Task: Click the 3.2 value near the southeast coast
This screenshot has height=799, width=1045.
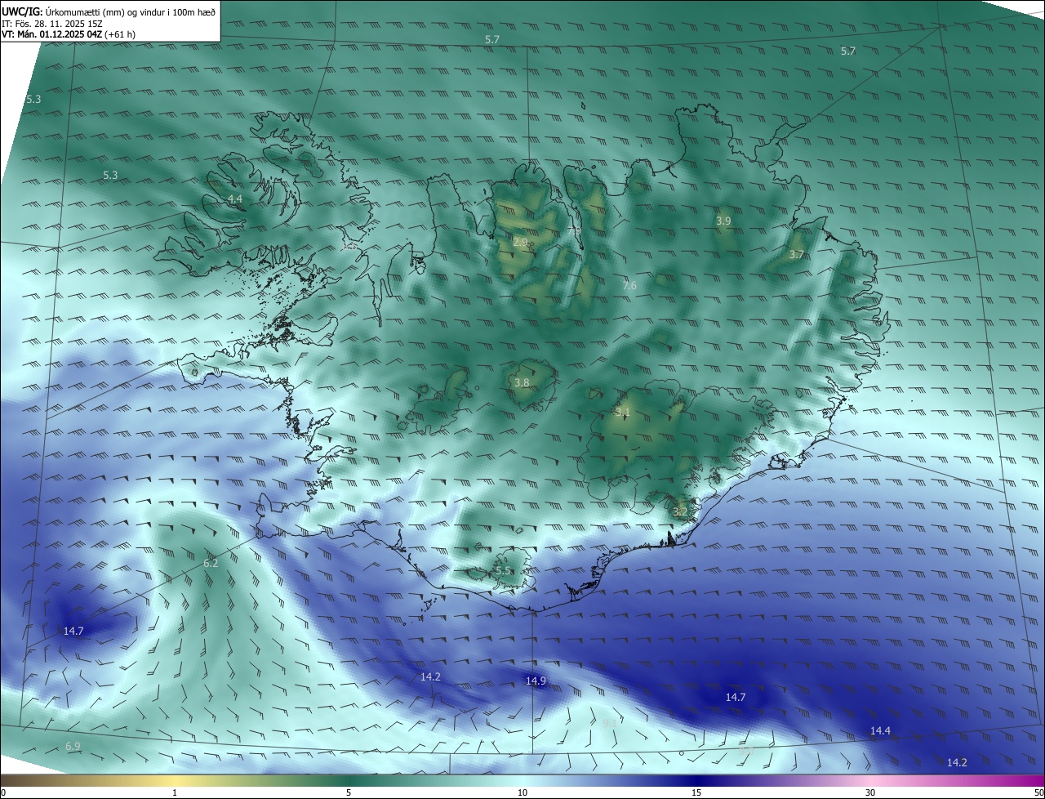Action: pos(680,512)
